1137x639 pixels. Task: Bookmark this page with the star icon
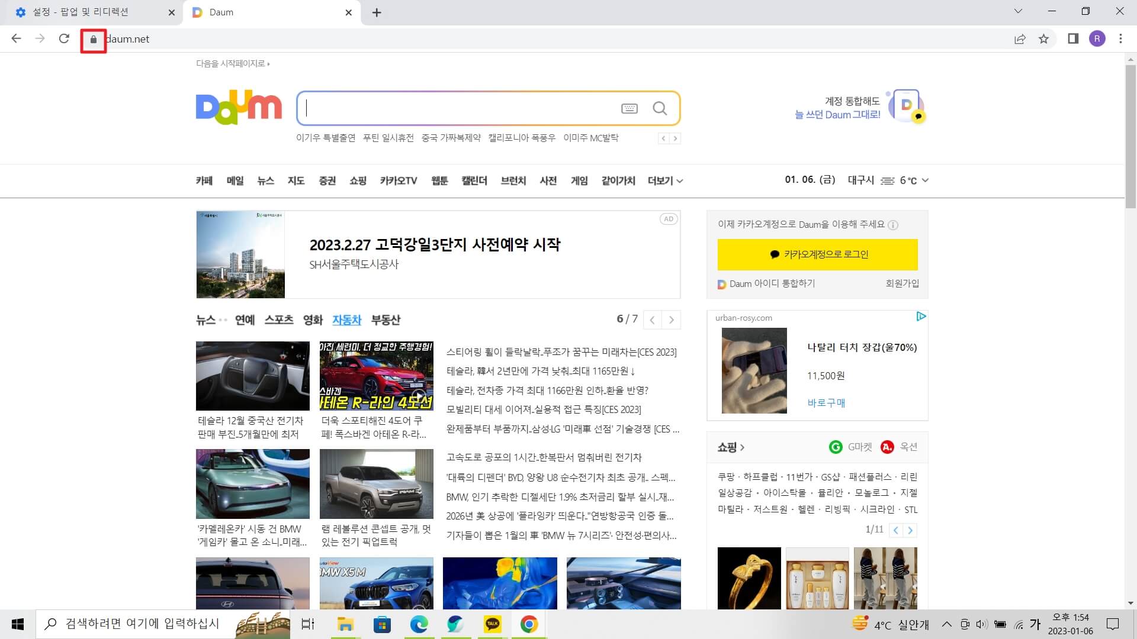coord(1045,38)
